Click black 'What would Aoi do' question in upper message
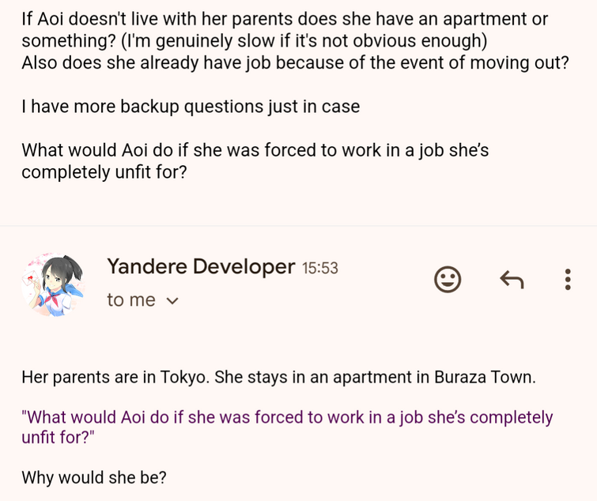Viewport: 597px width, 501px height. (x=255, y=150)
